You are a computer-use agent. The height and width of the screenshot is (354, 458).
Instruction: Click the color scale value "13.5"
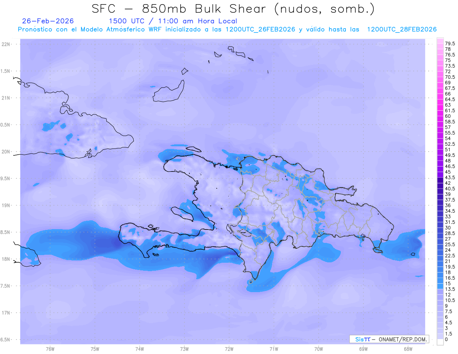[x=450, y=289]
